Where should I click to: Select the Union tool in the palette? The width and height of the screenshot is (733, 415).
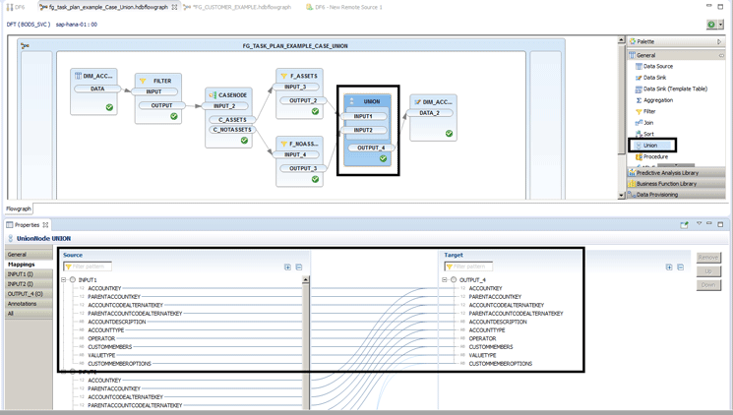(650, 145)
